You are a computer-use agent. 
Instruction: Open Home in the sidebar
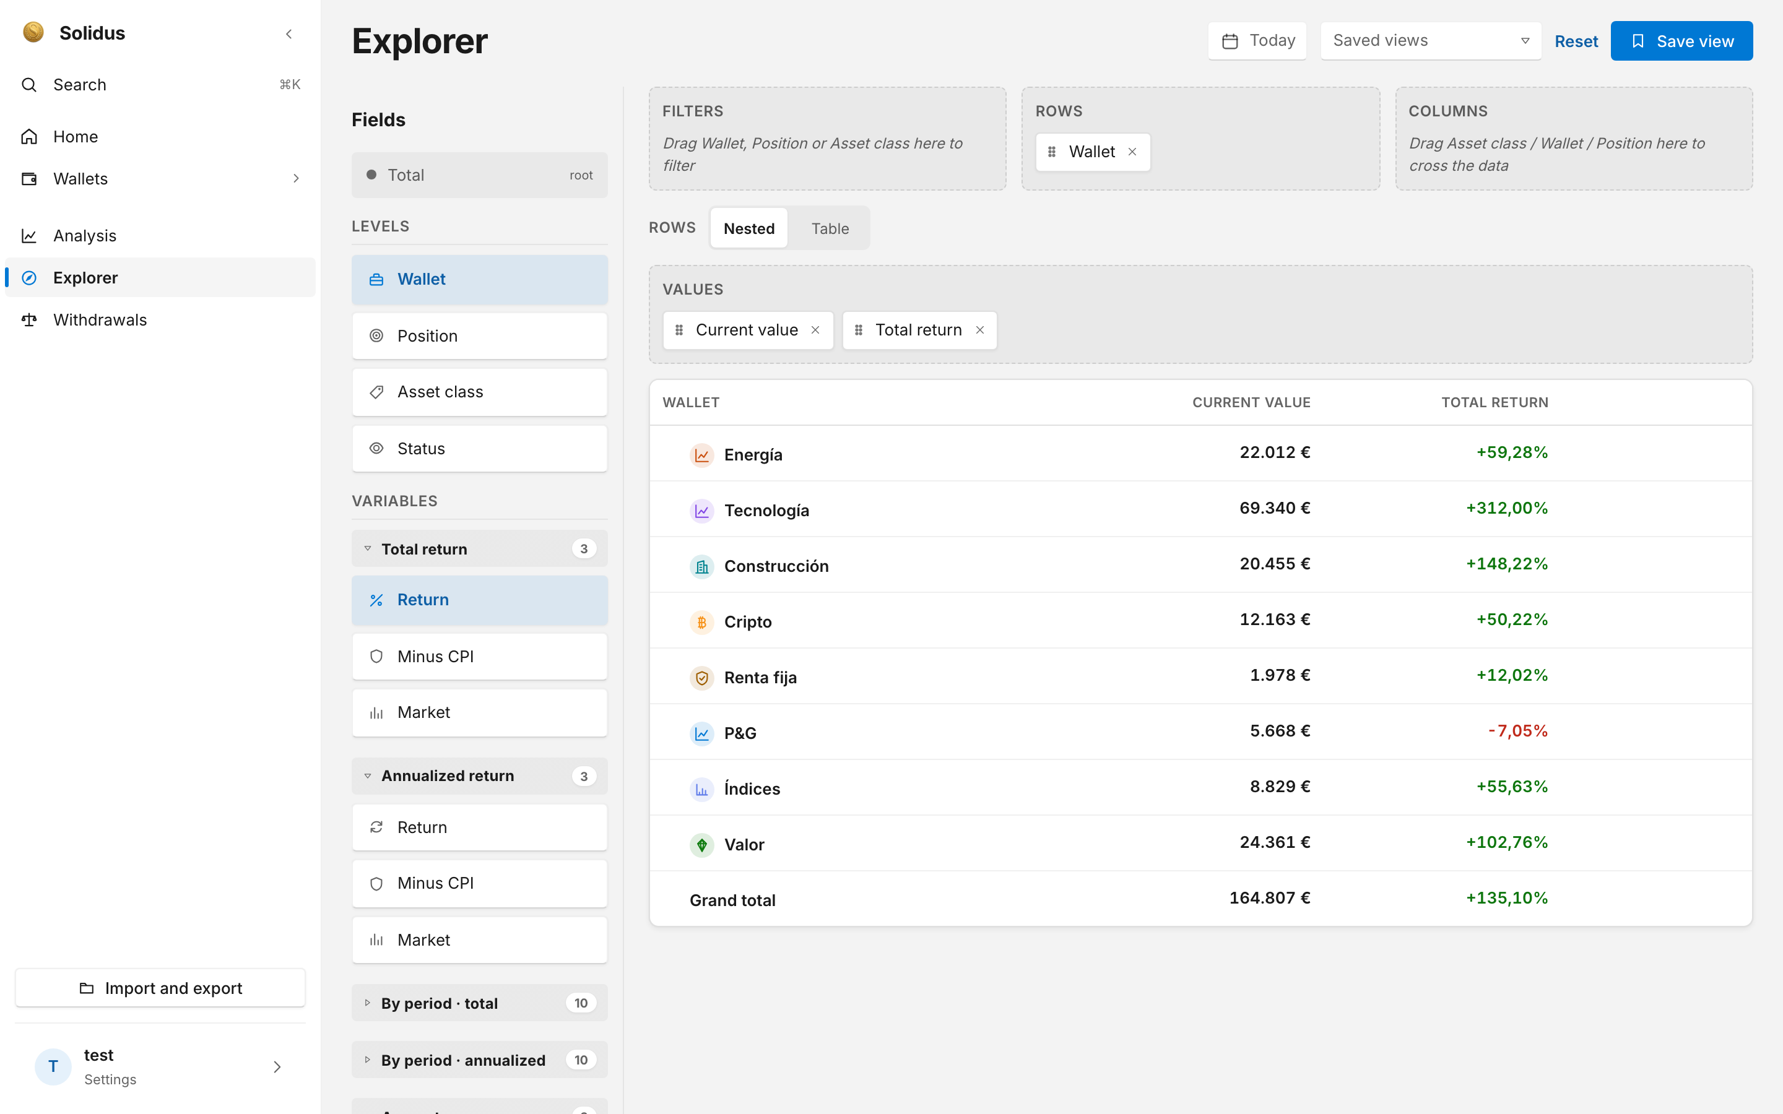click(x=160, y=136)
